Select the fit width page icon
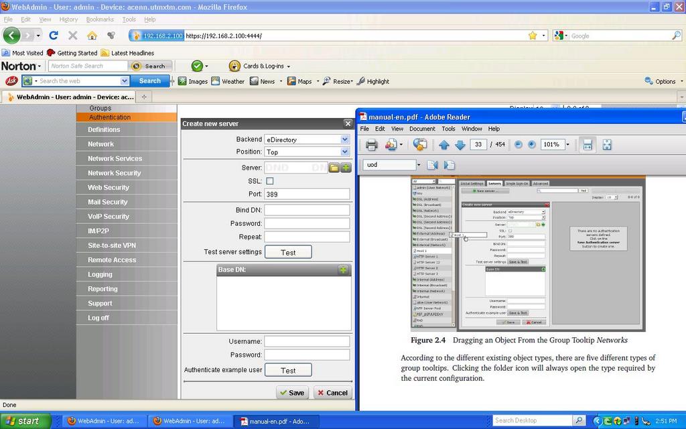Viewport: 686px width, 429px height. tap(586, 145)
